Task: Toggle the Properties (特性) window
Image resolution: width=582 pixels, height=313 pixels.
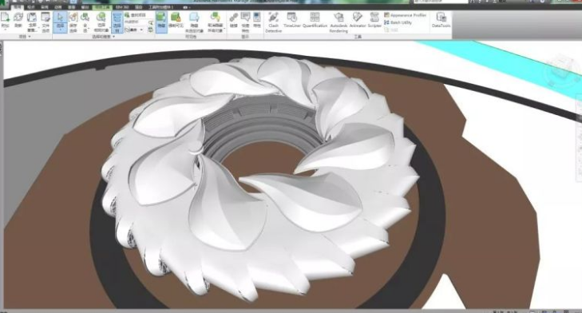Action: click(257, 20)
